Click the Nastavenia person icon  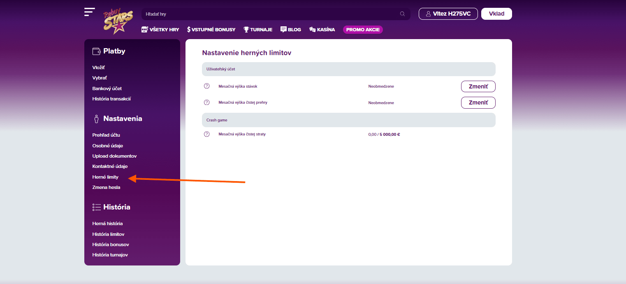click(96, 119)
